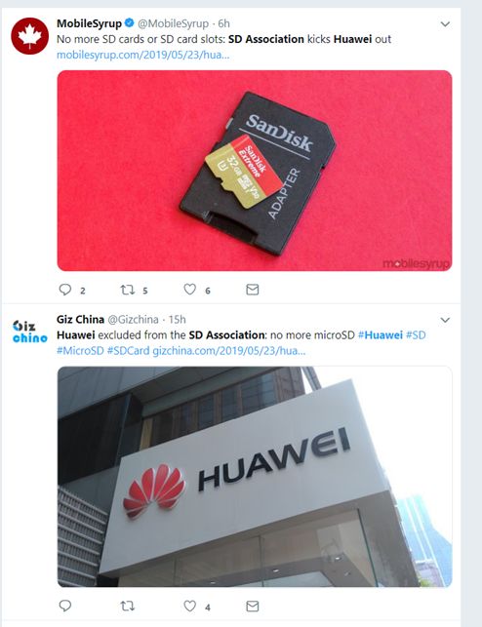Image resolution: width=482 pixels, height=627 pixels.
Task: Open the mobilesyrup.com article link
Action: (142, 55)
